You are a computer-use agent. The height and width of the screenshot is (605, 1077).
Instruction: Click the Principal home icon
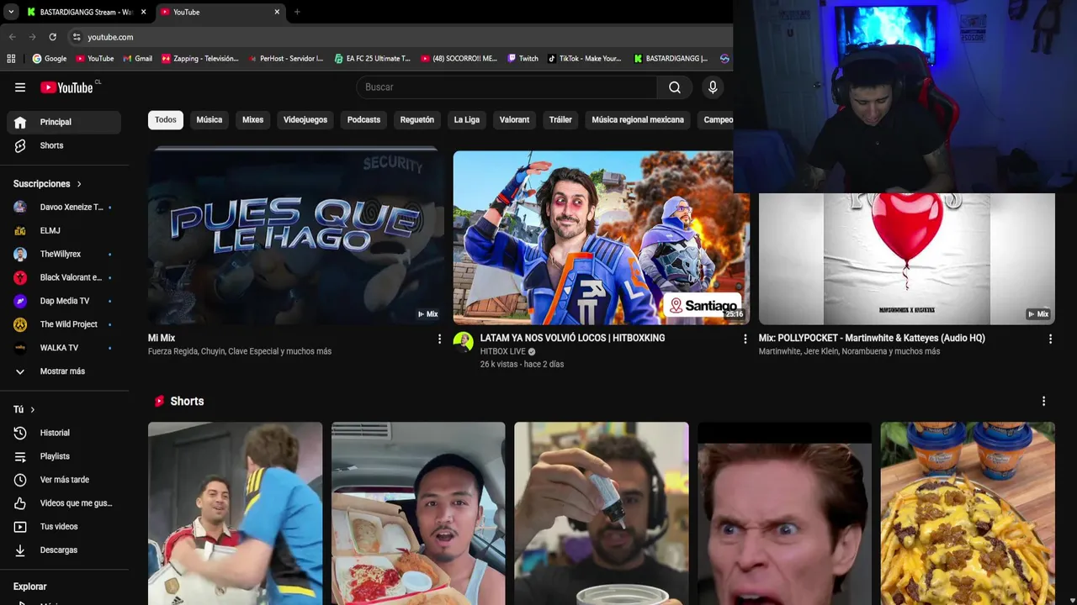(x=20, y=122)
